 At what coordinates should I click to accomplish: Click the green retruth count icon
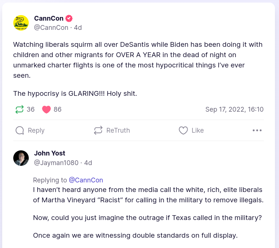pyautogui.click(x=20, y=109)
